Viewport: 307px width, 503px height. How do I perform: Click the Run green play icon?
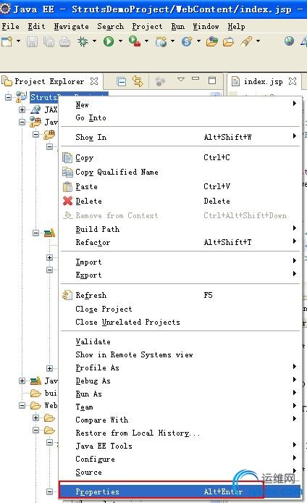(109, 41)
